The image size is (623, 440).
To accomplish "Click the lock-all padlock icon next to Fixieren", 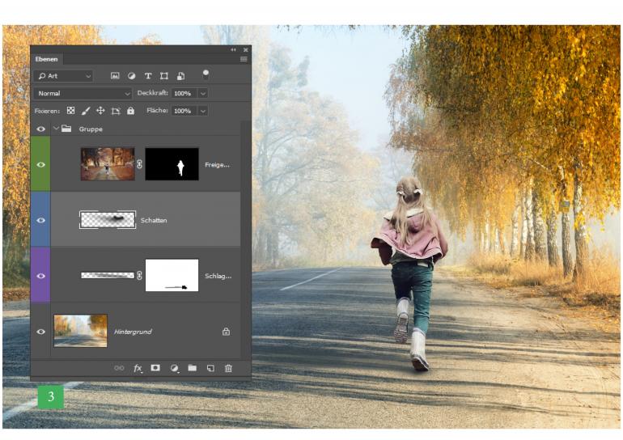I will pos(130,111).
